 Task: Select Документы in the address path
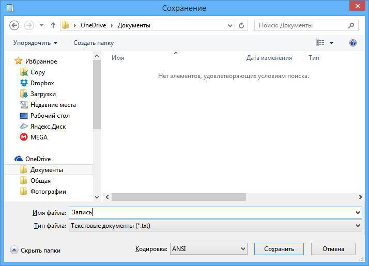click(x=134, y=25)
